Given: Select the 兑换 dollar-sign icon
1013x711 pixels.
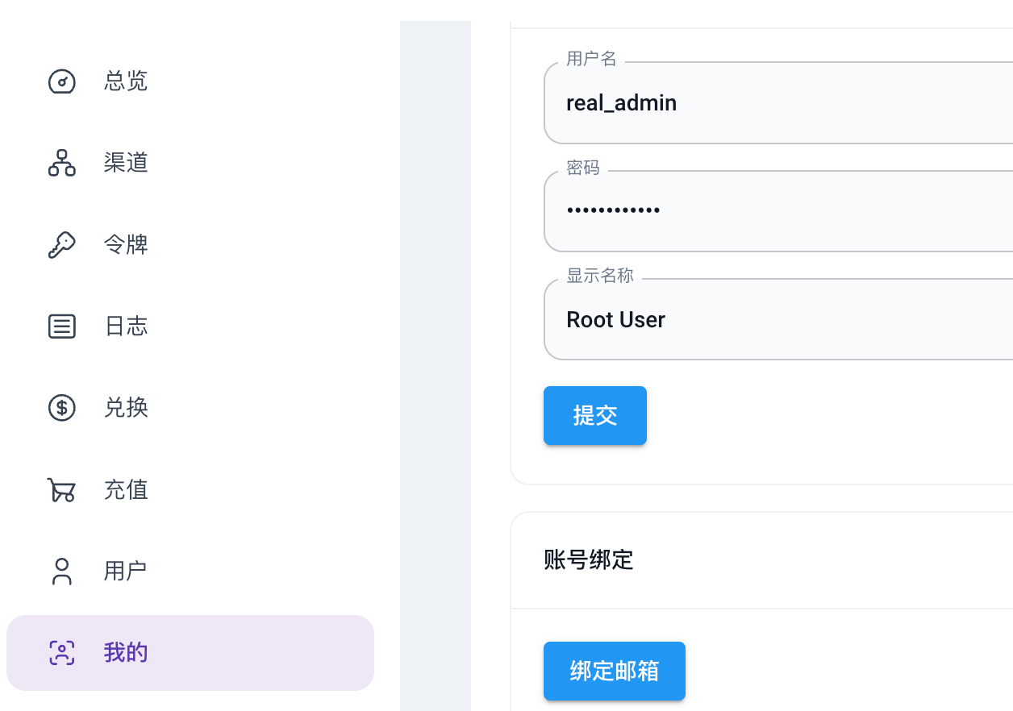Looking at the screenshot, I should coord(62,408).
